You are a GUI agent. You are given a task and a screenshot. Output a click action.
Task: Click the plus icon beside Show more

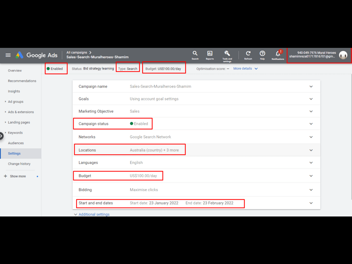[x=5, y=176]
